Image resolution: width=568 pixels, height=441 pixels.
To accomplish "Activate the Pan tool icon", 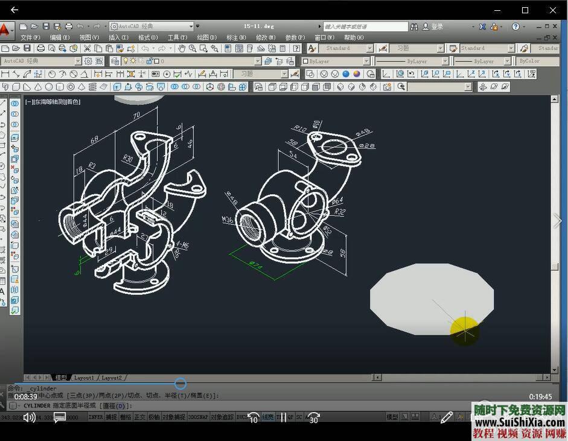I will click(180, 48).
